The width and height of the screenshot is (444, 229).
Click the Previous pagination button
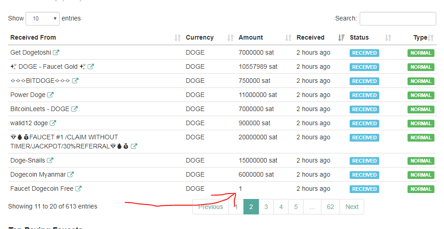tap(211, 207)
